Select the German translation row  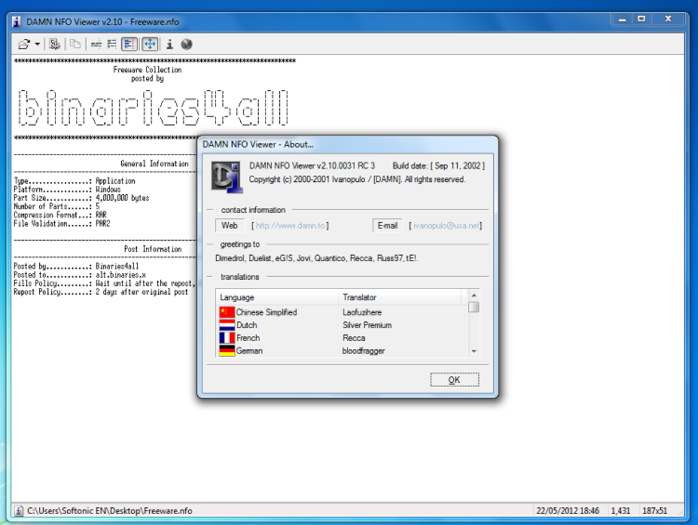click(x=342, y=351)
